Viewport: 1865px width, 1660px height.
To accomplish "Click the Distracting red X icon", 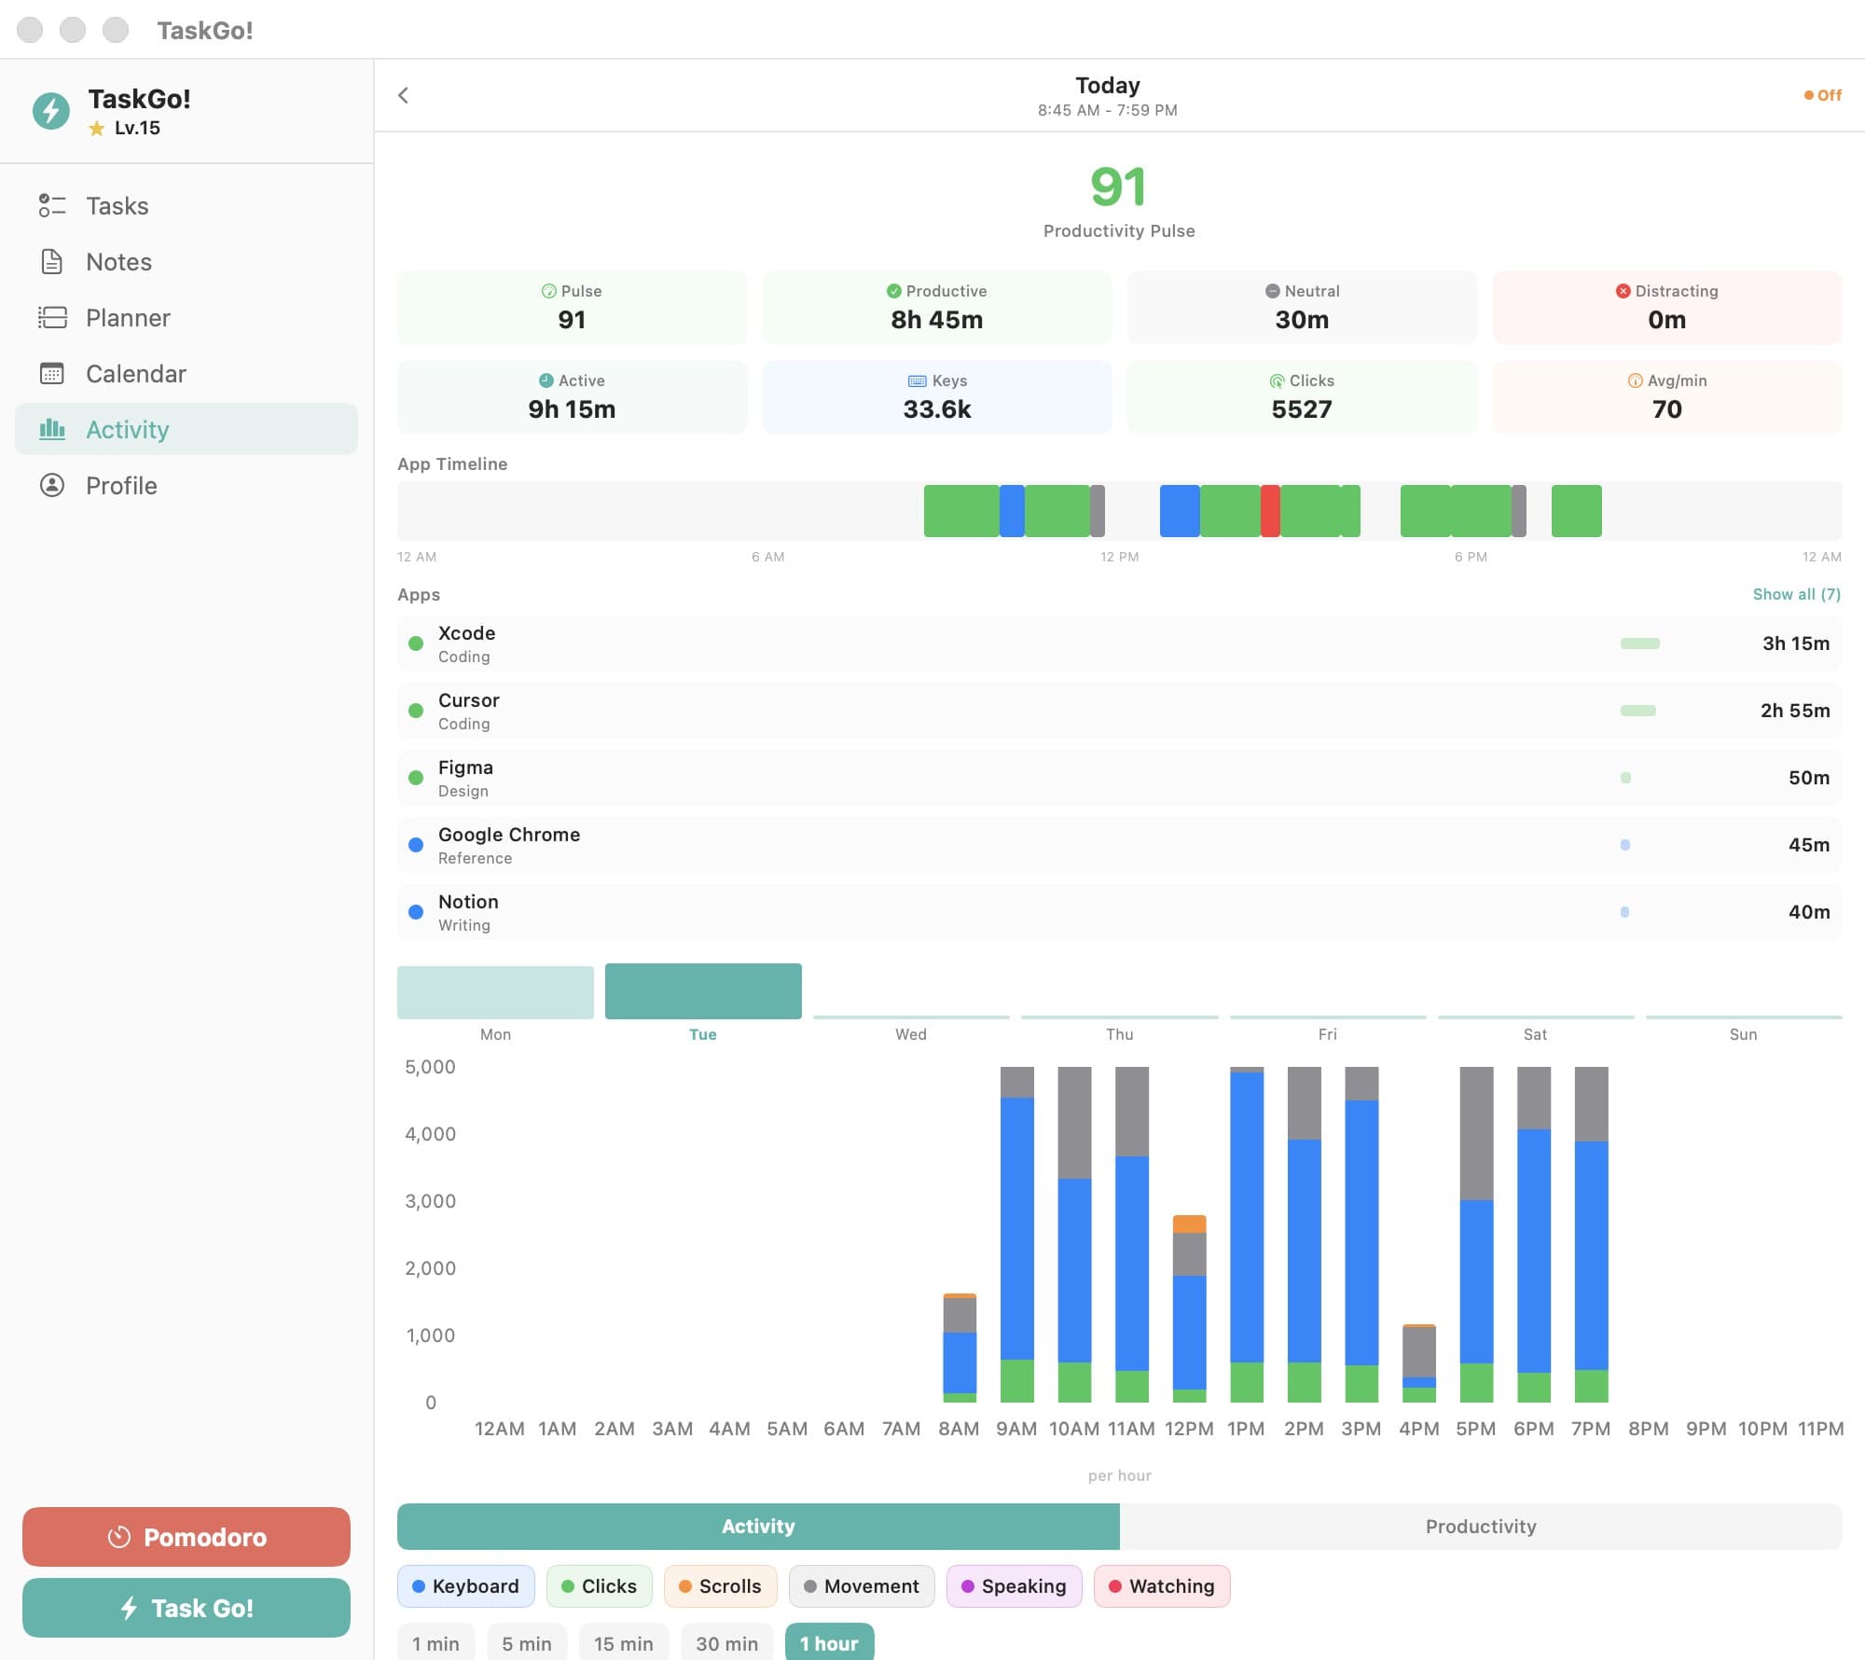I will tap(1623, 291).
